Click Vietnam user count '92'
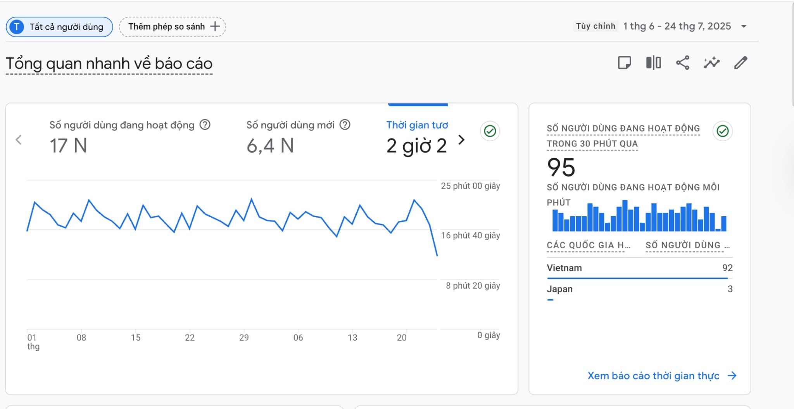 pos(727,268)
